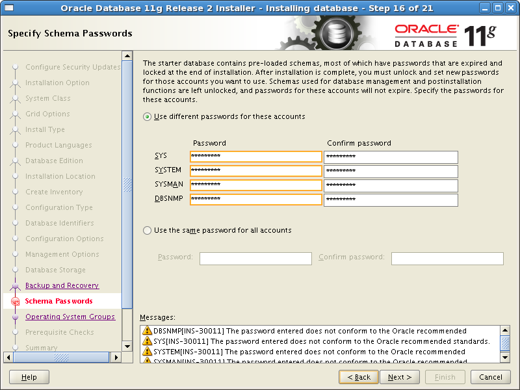This screenshot has width=520, height=390.
Task: Go to previous step with Back
Action: point(359,377)
